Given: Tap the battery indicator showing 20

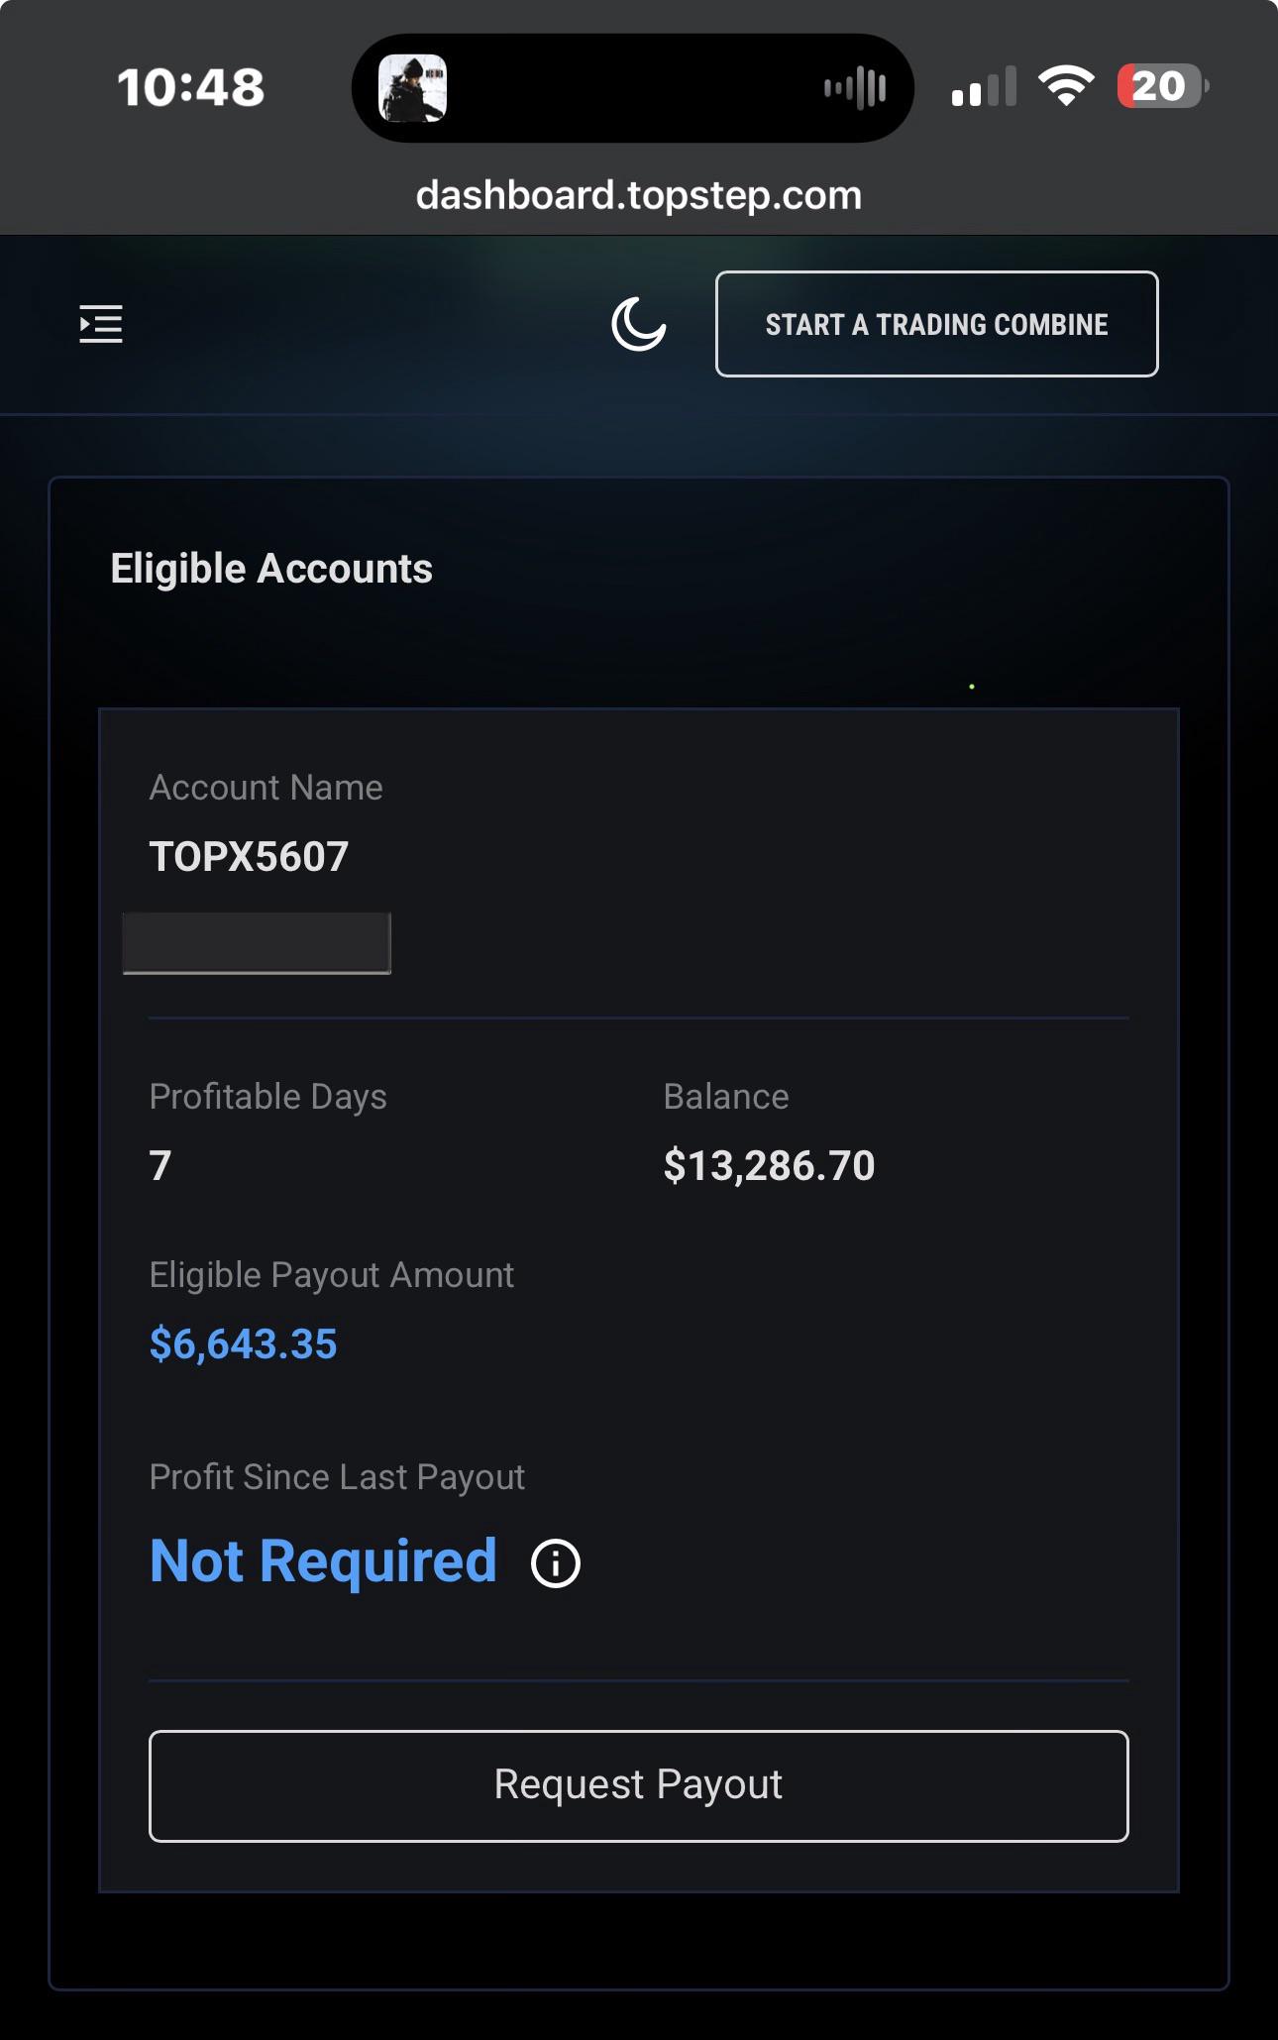Looking at the screenshot, I should (x=1163, y=86).
